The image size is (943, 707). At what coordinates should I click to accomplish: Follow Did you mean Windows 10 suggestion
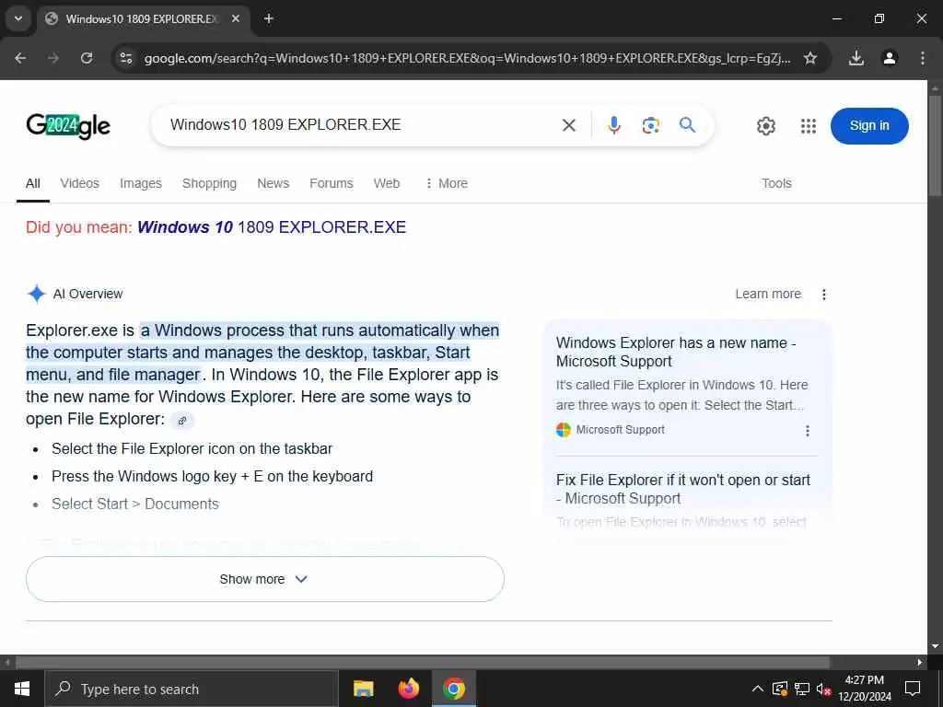coord(272,227)
